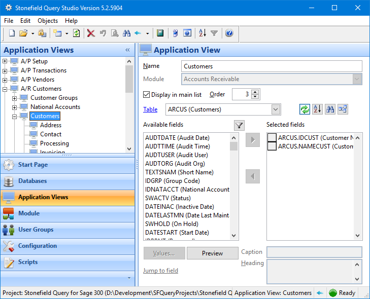Click the Jump to field link

[x=160, y=271]
